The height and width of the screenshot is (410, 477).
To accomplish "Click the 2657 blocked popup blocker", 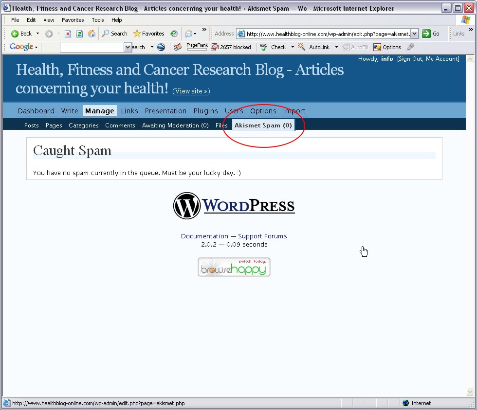I will [231, 47].
